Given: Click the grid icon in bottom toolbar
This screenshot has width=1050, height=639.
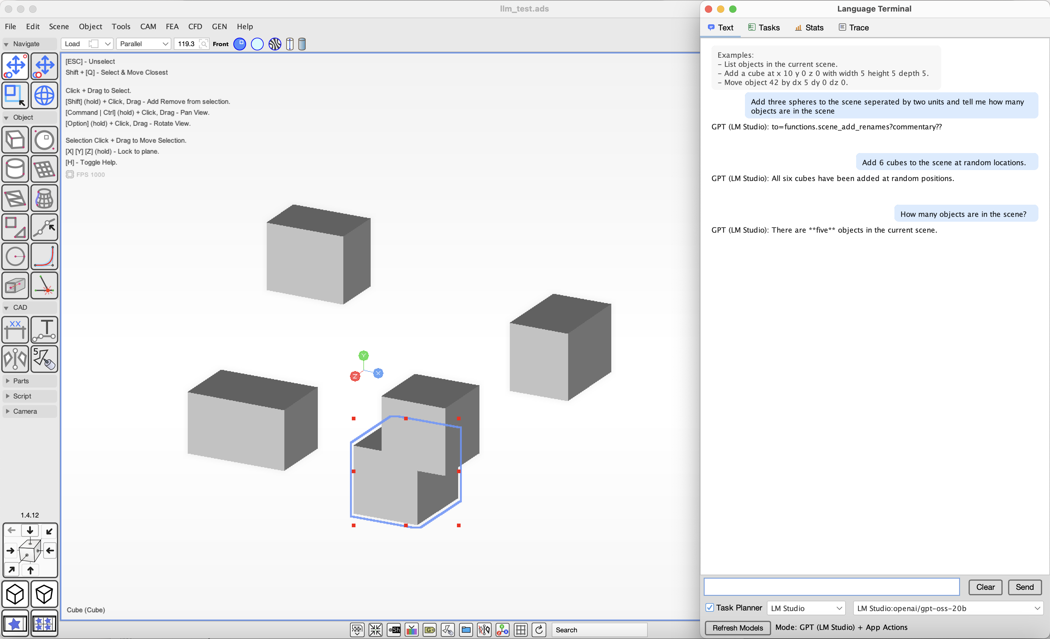Looking at the screenshot, I should pos(520,630).
